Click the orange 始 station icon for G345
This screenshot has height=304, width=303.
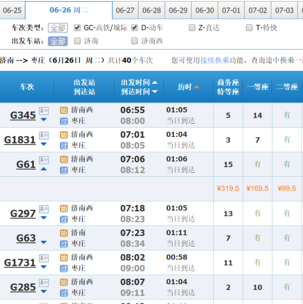click(64, 110)
